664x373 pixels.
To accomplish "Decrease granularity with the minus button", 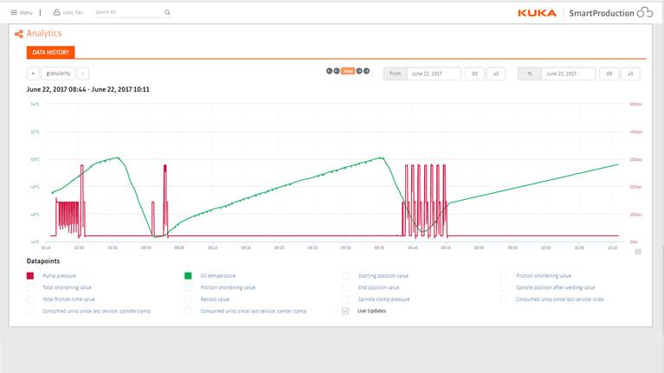I will tap(83, 74).
